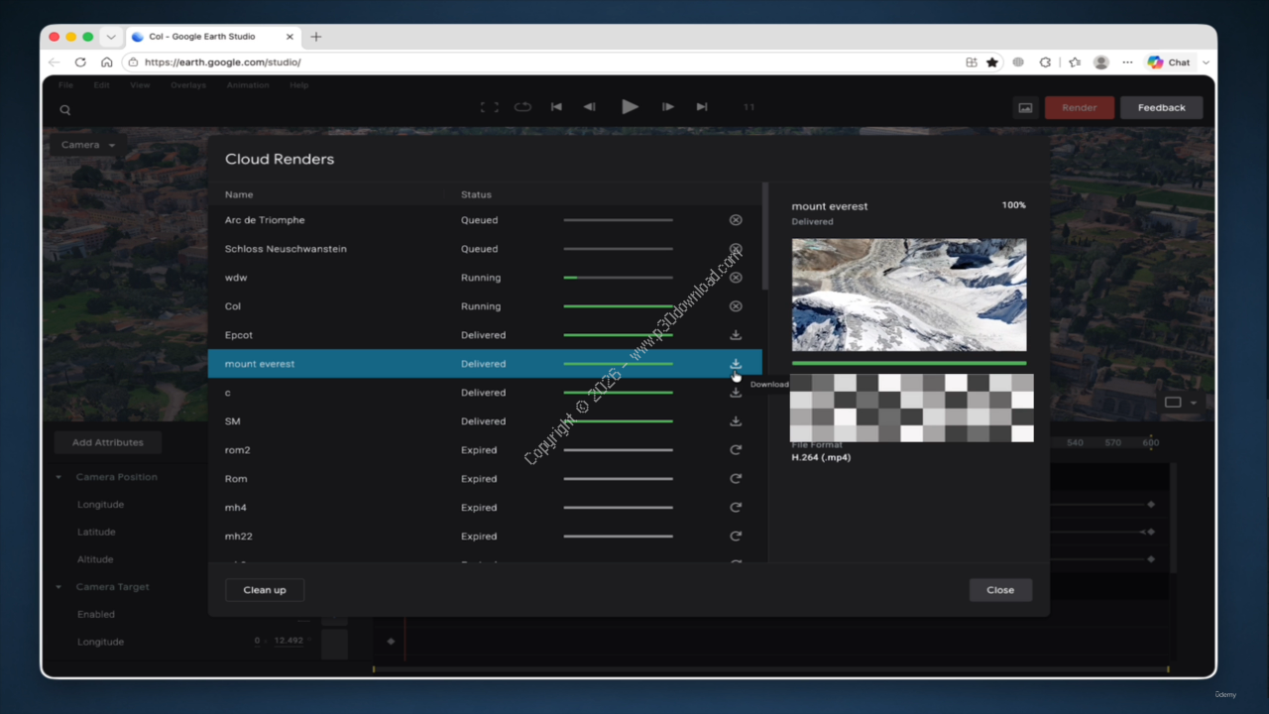Cancel the running wdw render
This screenshot has height=714, width=1269.
(736, 278)
